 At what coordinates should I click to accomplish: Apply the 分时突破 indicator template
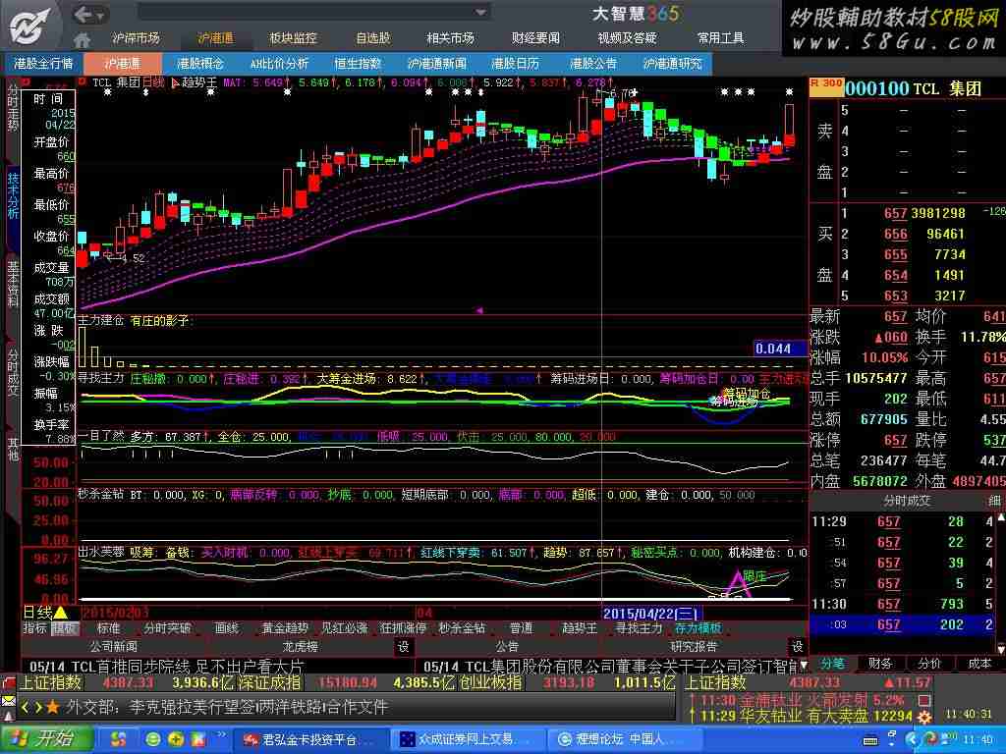pyautogui.click(x=167, y=628)
